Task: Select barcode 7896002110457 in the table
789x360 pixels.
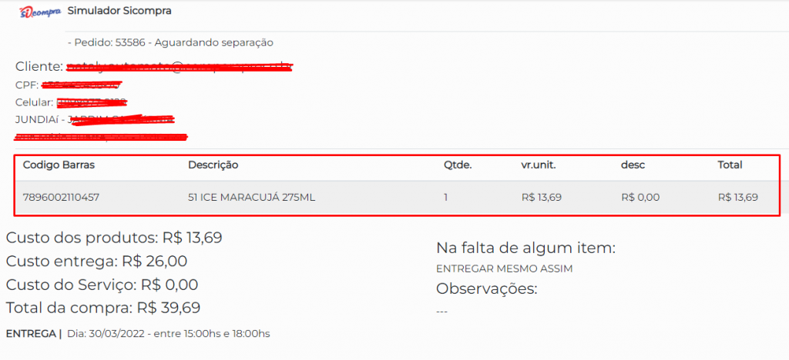Action: click(x=61, y=197)
